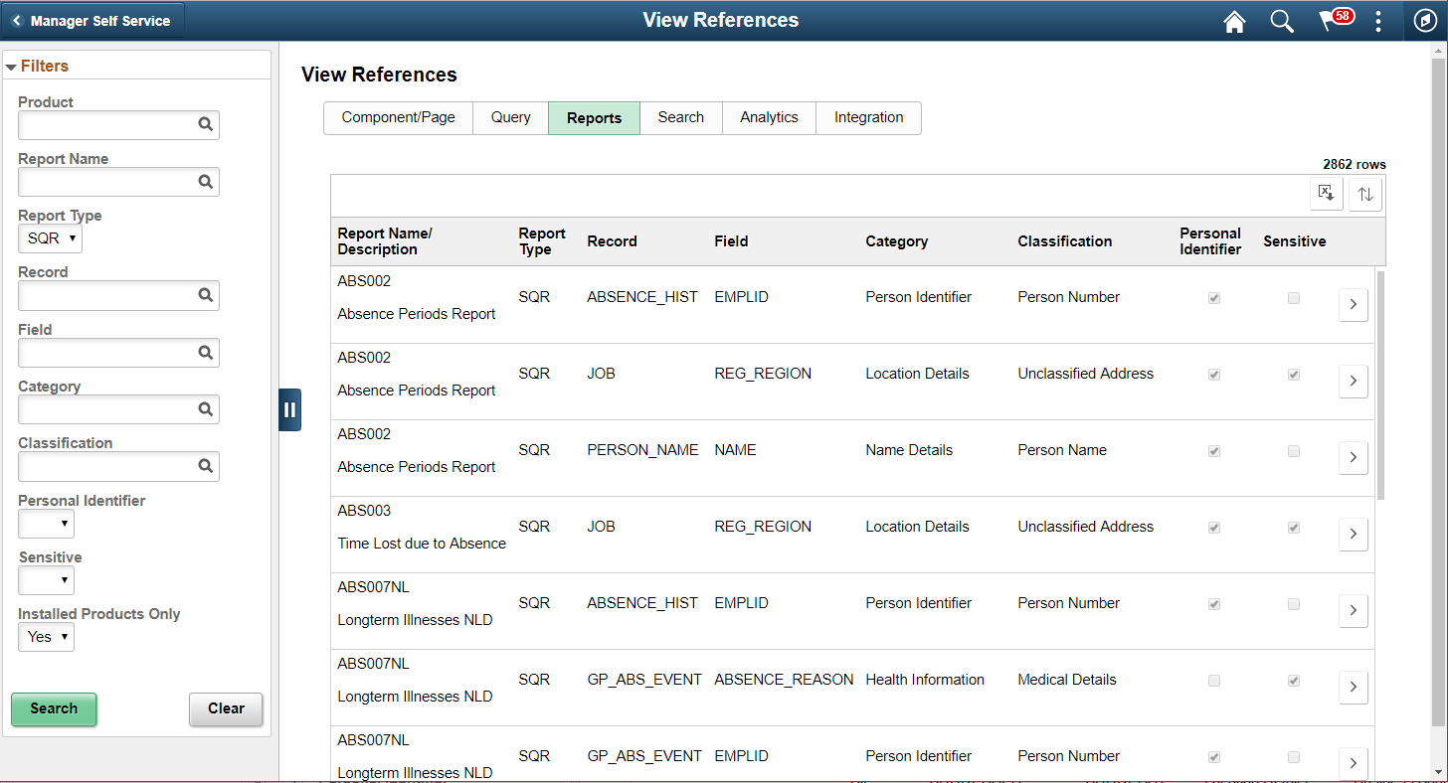Open the Installed Products Only dropdown
This screenshot has height=783, width=1448.
46,637
